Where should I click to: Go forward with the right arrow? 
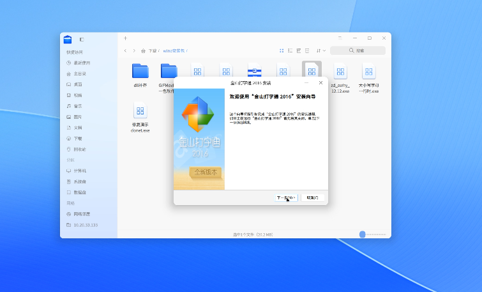pos(134,50)
